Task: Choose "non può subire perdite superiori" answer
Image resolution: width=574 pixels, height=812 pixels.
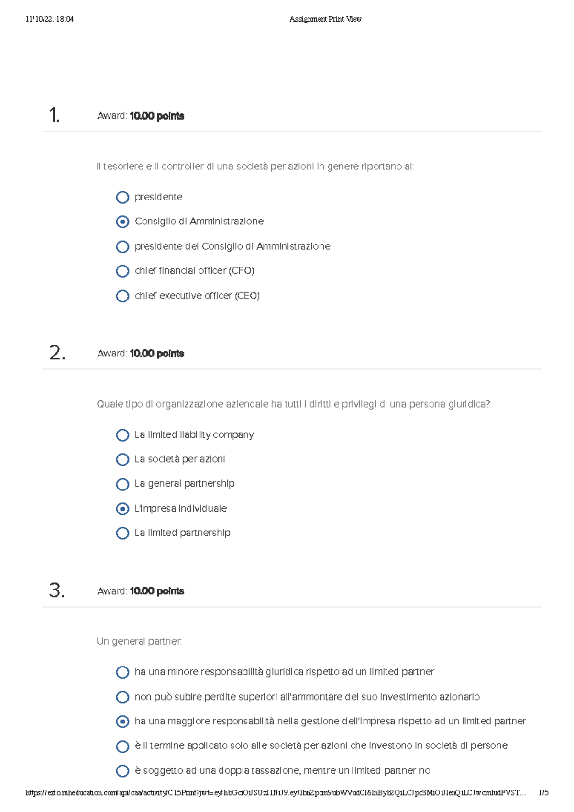Action: point(122,697)
